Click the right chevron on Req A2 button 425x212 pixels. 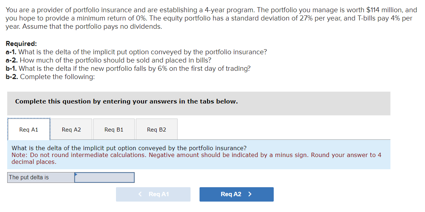pos(250,194)
